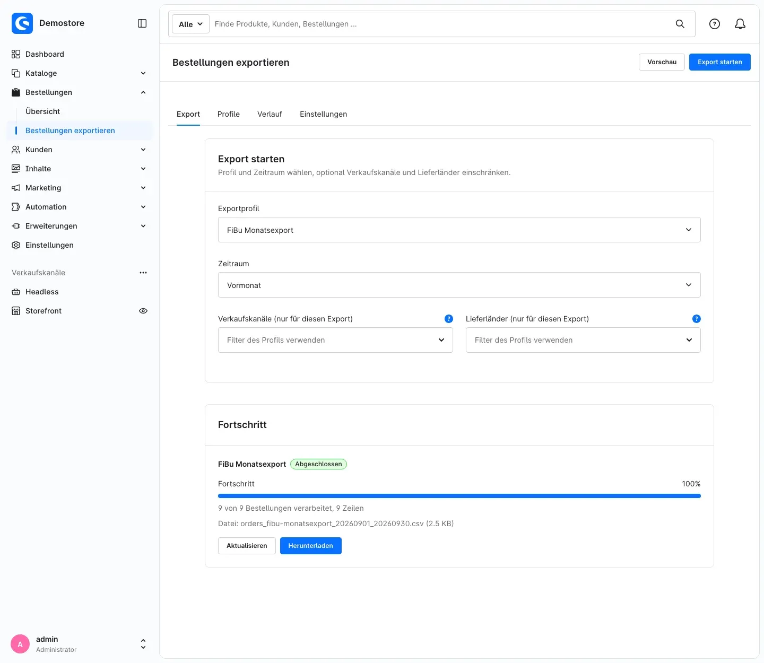The image size is (764, 663).
Task: Open the Zeitraum Vormonat dropdown
Action: (x=459, y=285)
